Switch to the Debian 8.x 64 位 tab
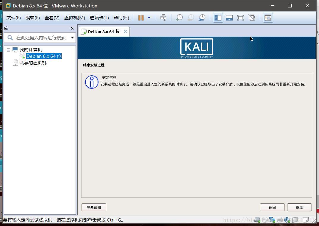 coord(104,32)
